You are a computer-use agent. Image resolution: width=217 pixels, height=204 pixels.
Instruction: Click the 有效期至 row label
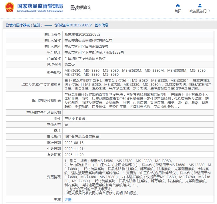tap(54, 155)
